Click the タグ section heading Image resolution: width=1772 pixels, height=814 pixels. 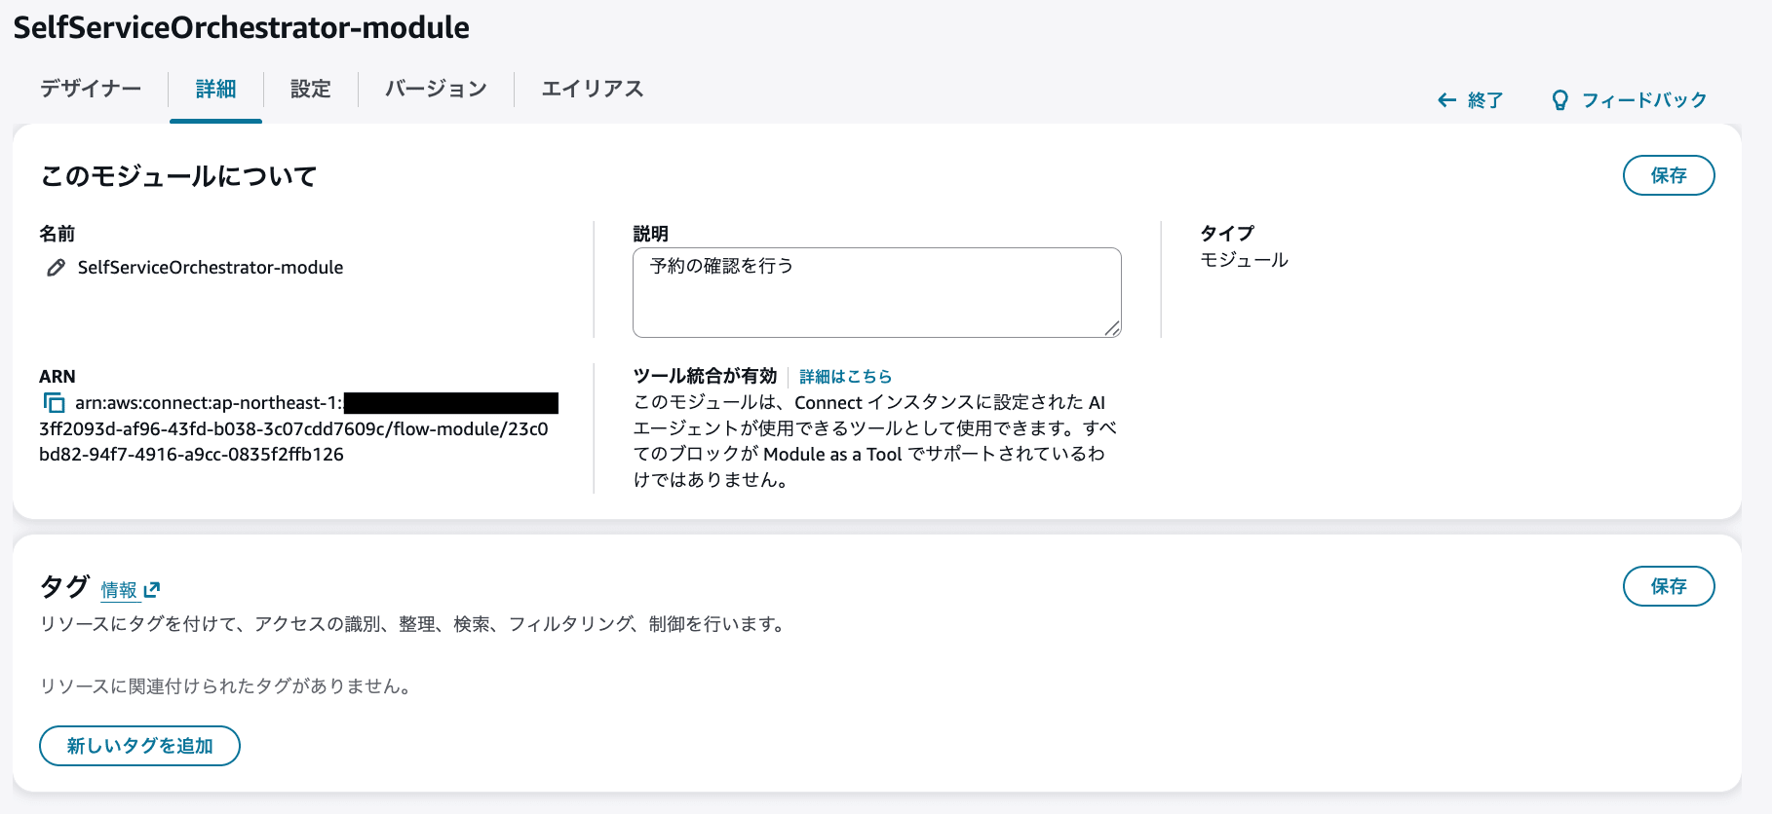[64, 587]
